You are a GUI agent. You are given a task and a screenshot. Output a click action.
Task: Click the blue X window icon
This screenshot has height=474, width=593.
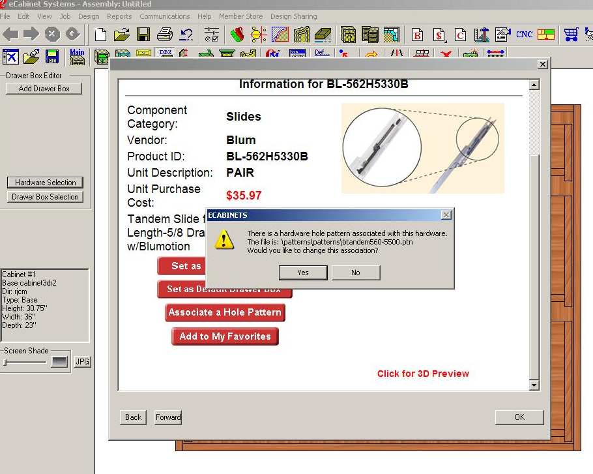tap(10, 57)
